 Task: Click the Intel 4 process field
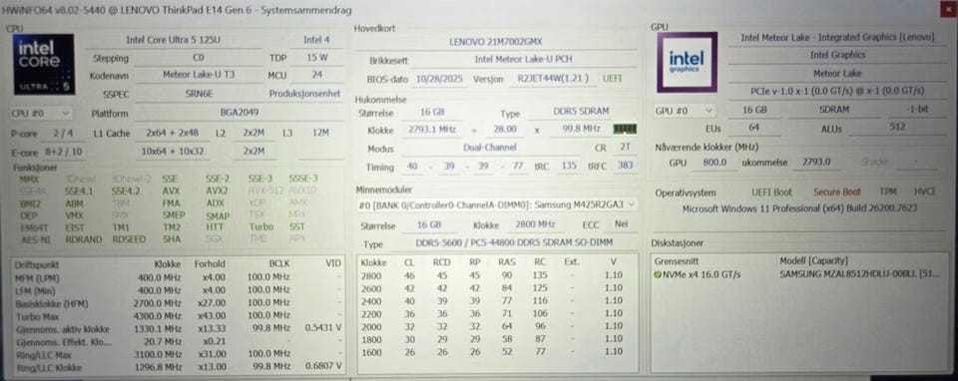coord(316,40)
